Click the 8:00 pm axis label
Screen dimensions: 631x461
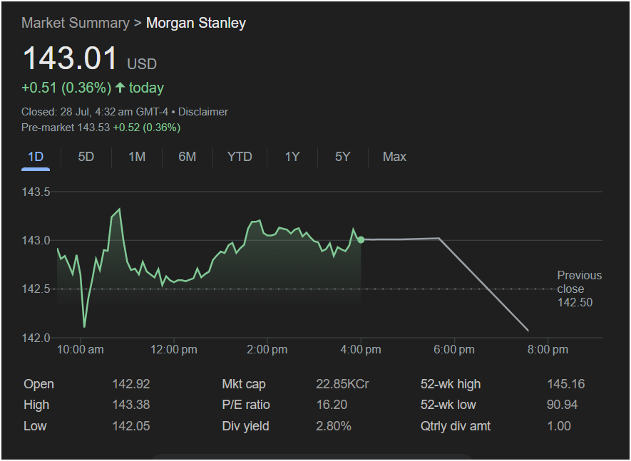548,350
